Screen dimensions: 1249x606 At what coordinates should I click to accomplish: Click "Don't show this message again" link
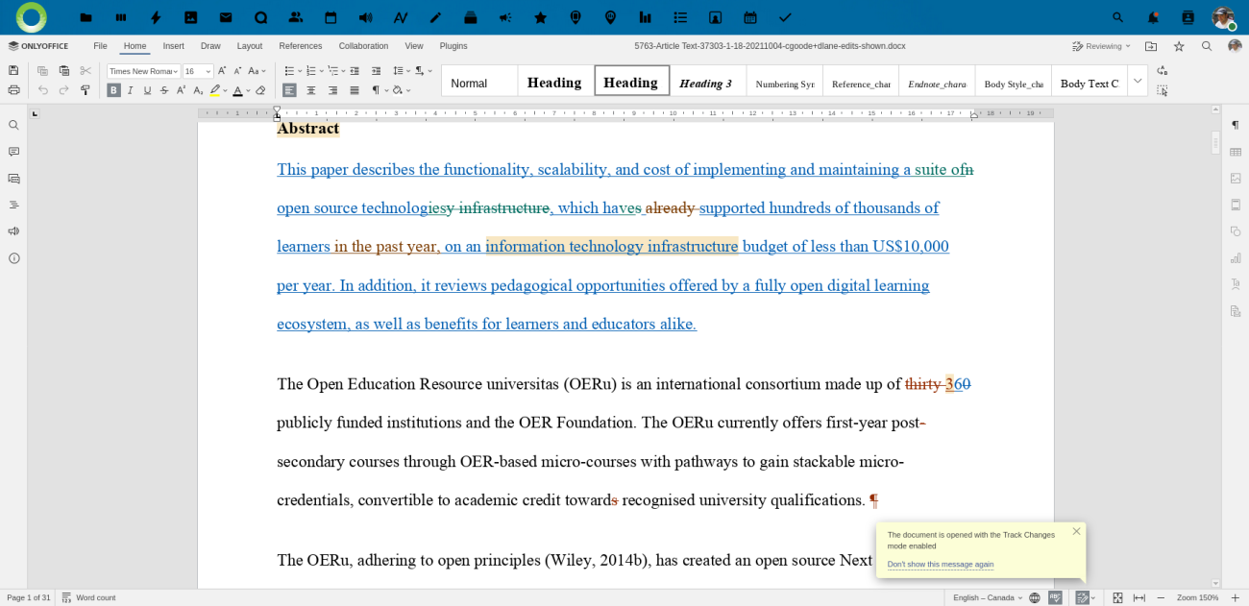pos(941,565)
